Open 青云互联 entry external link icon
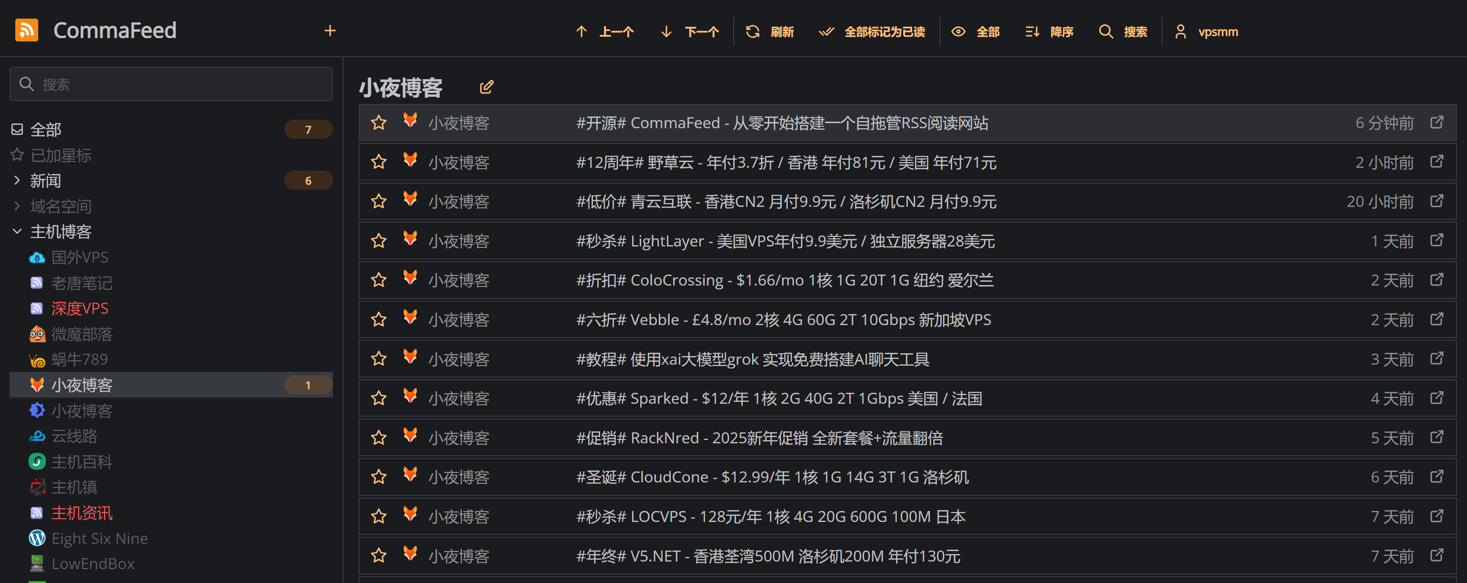1467x583 pixels. coord(1437,201)
